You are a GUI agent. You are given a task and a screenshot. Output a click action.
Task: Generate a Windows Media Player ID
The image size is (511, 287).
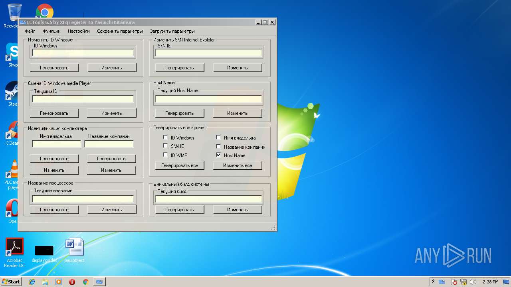click(x=54, y=113)
